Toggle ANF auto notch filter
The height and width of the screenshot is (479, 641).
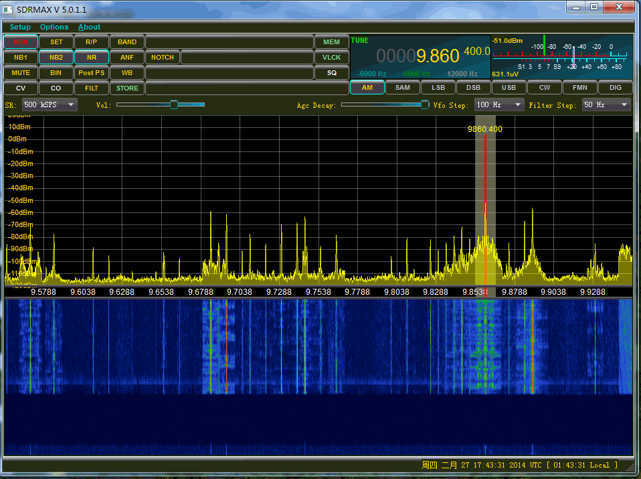(127, 58)
